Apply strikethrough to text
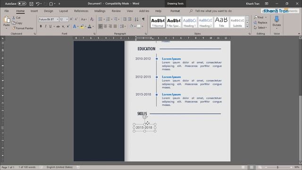The image size is (302, 170). [58, 26]
